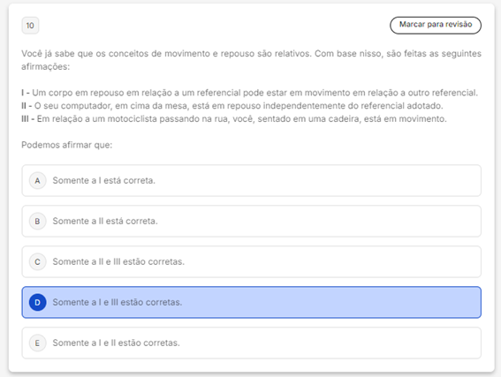Screen dimensions: 501x377
Task: Choose answer text 'Somente a II está correta.'
Action: pos(105,222)
